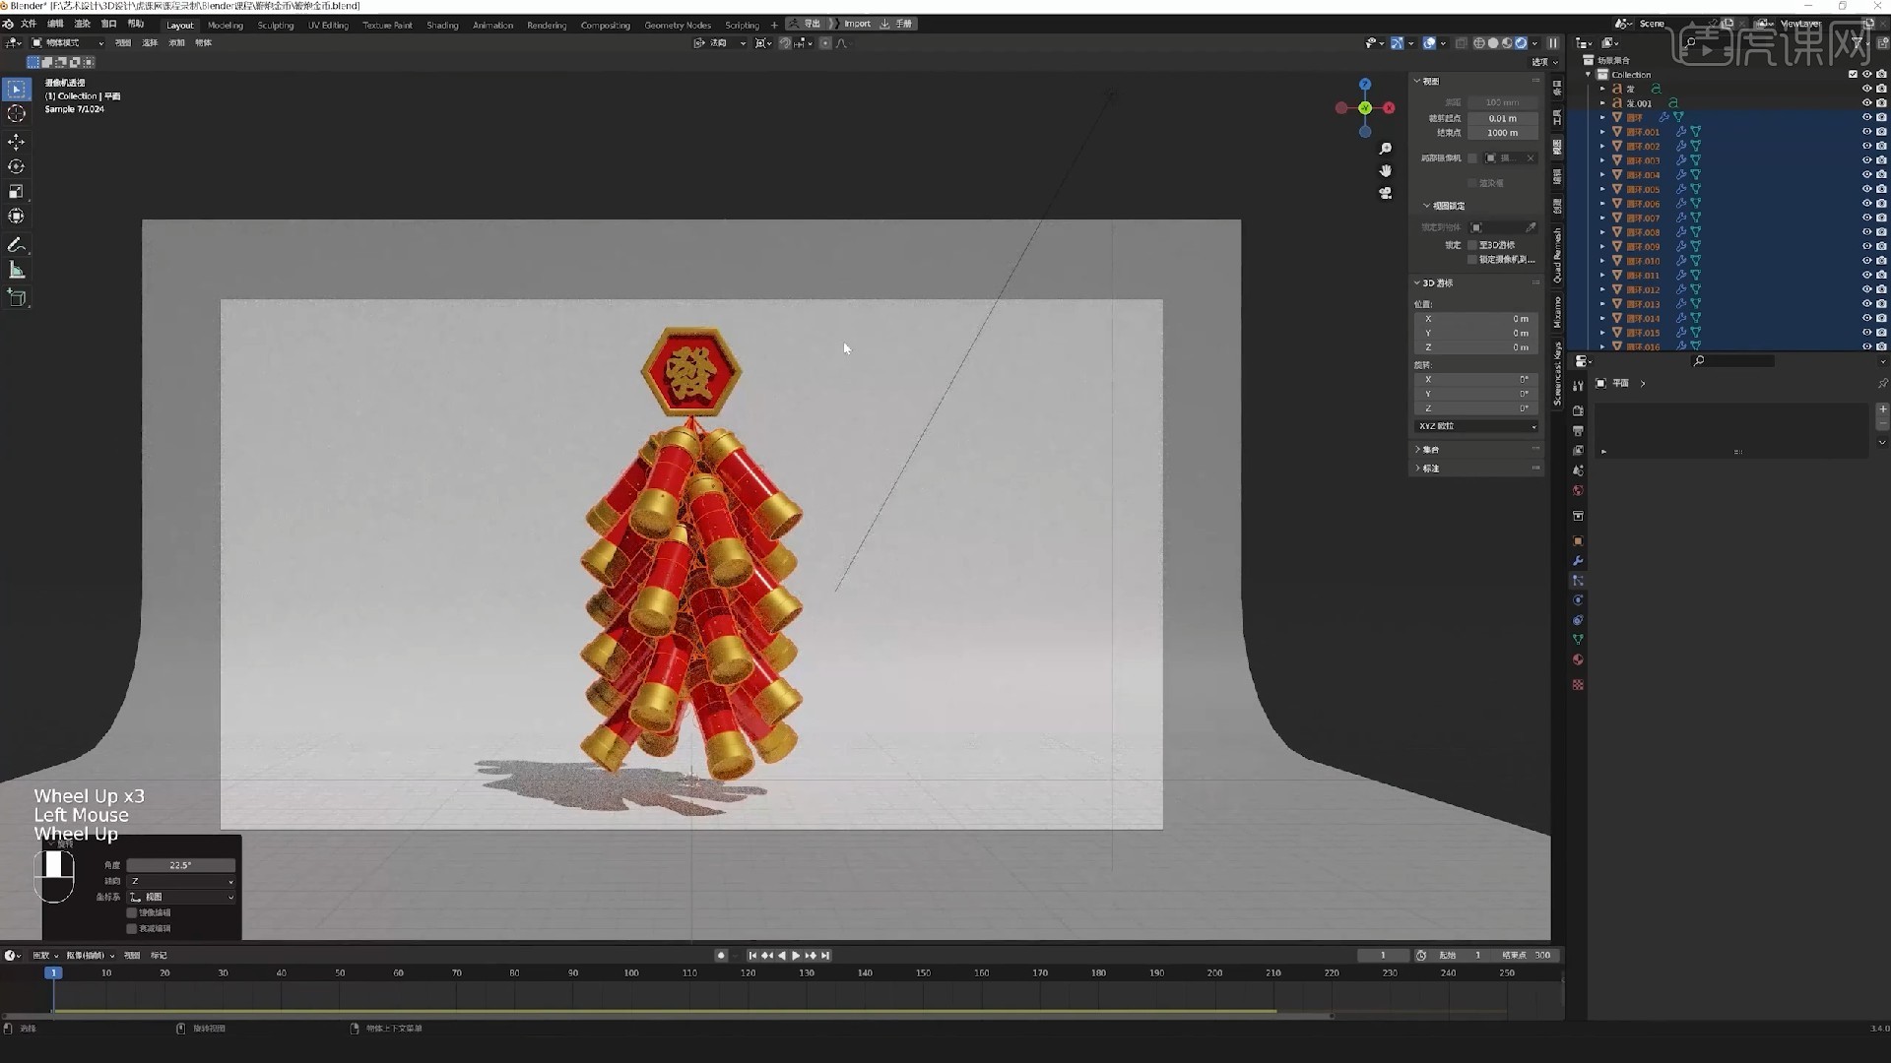Collapse the Collection in the outliner
The width and height of the screenshot is (1891, 1063).
[x=1589, y=75]
